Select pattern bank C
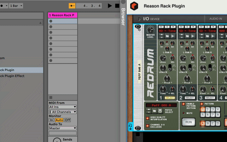The image size is (227, 142). [x=213, y=123]
